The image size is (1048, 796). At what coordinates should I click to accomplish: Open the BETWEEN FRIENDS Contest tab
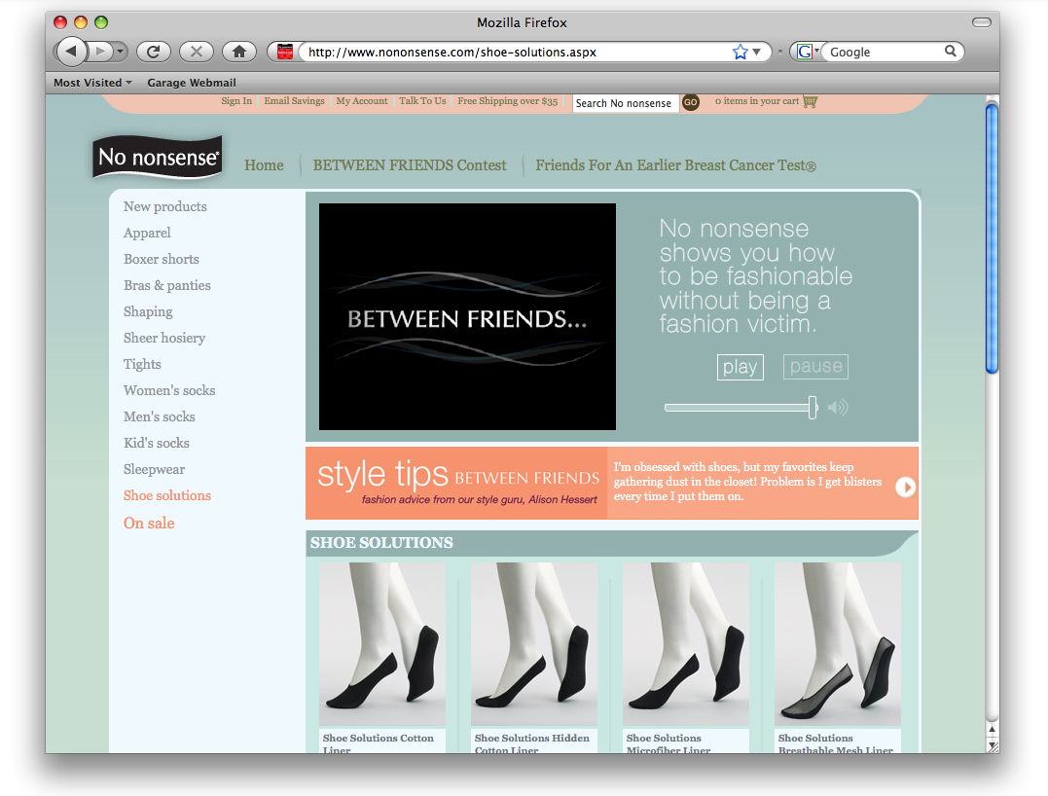click(x=410, y=165)
